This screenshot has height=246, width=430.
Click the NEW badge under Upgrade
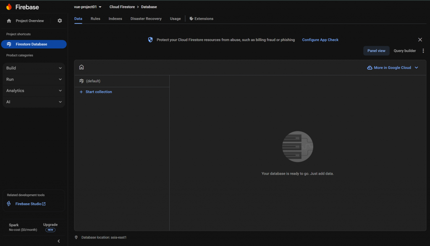50,230
